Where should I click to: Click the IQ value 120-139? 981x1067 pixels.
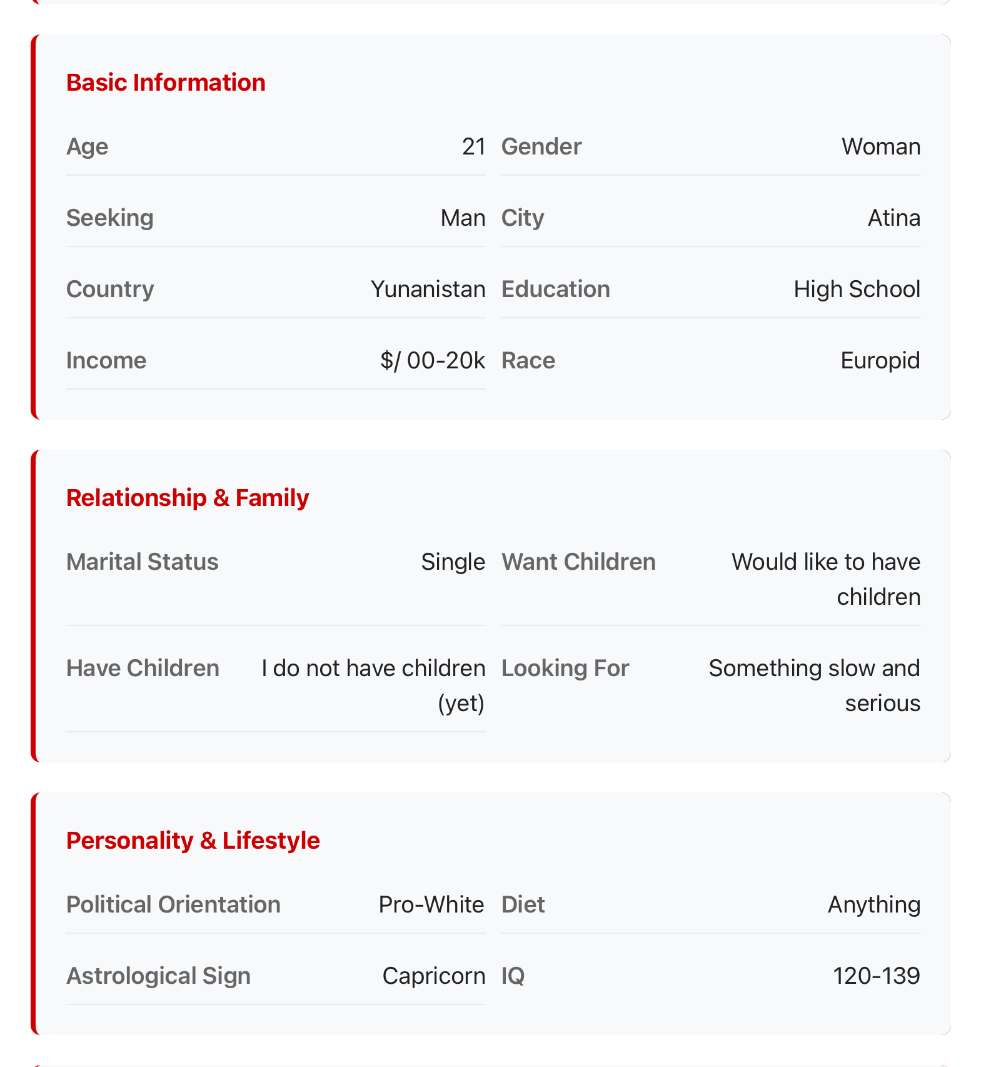pyautogui.click(x=876, y=976)
